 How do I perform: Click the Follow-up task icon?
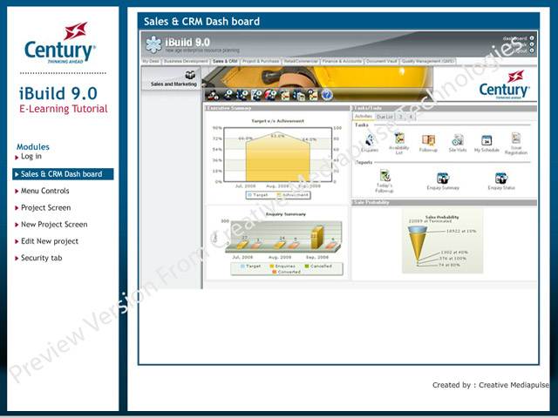(428, 139)
